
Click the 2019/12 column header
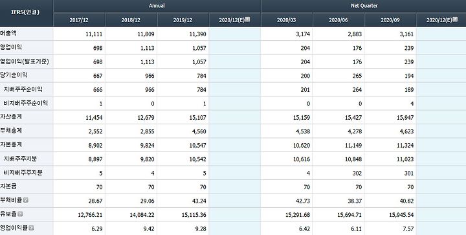coord(183,20)
